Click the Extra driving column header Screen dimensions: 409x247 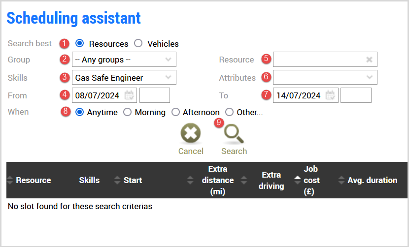point(272,180)
